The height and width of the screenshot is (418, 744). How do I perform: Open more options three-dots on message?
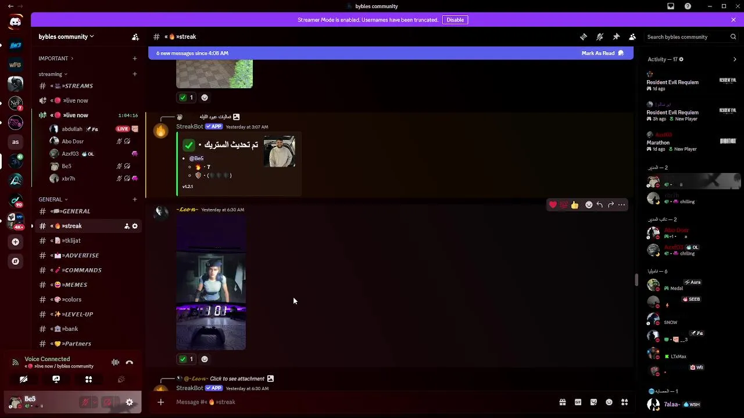(x=622, y=204)
